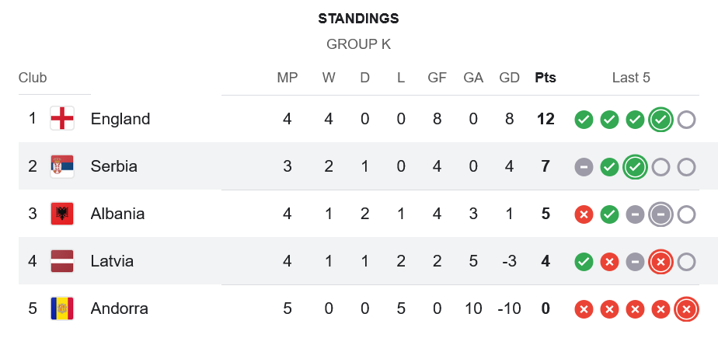Open the Andorra team link

pyautogui.click(x=119, y=308)
